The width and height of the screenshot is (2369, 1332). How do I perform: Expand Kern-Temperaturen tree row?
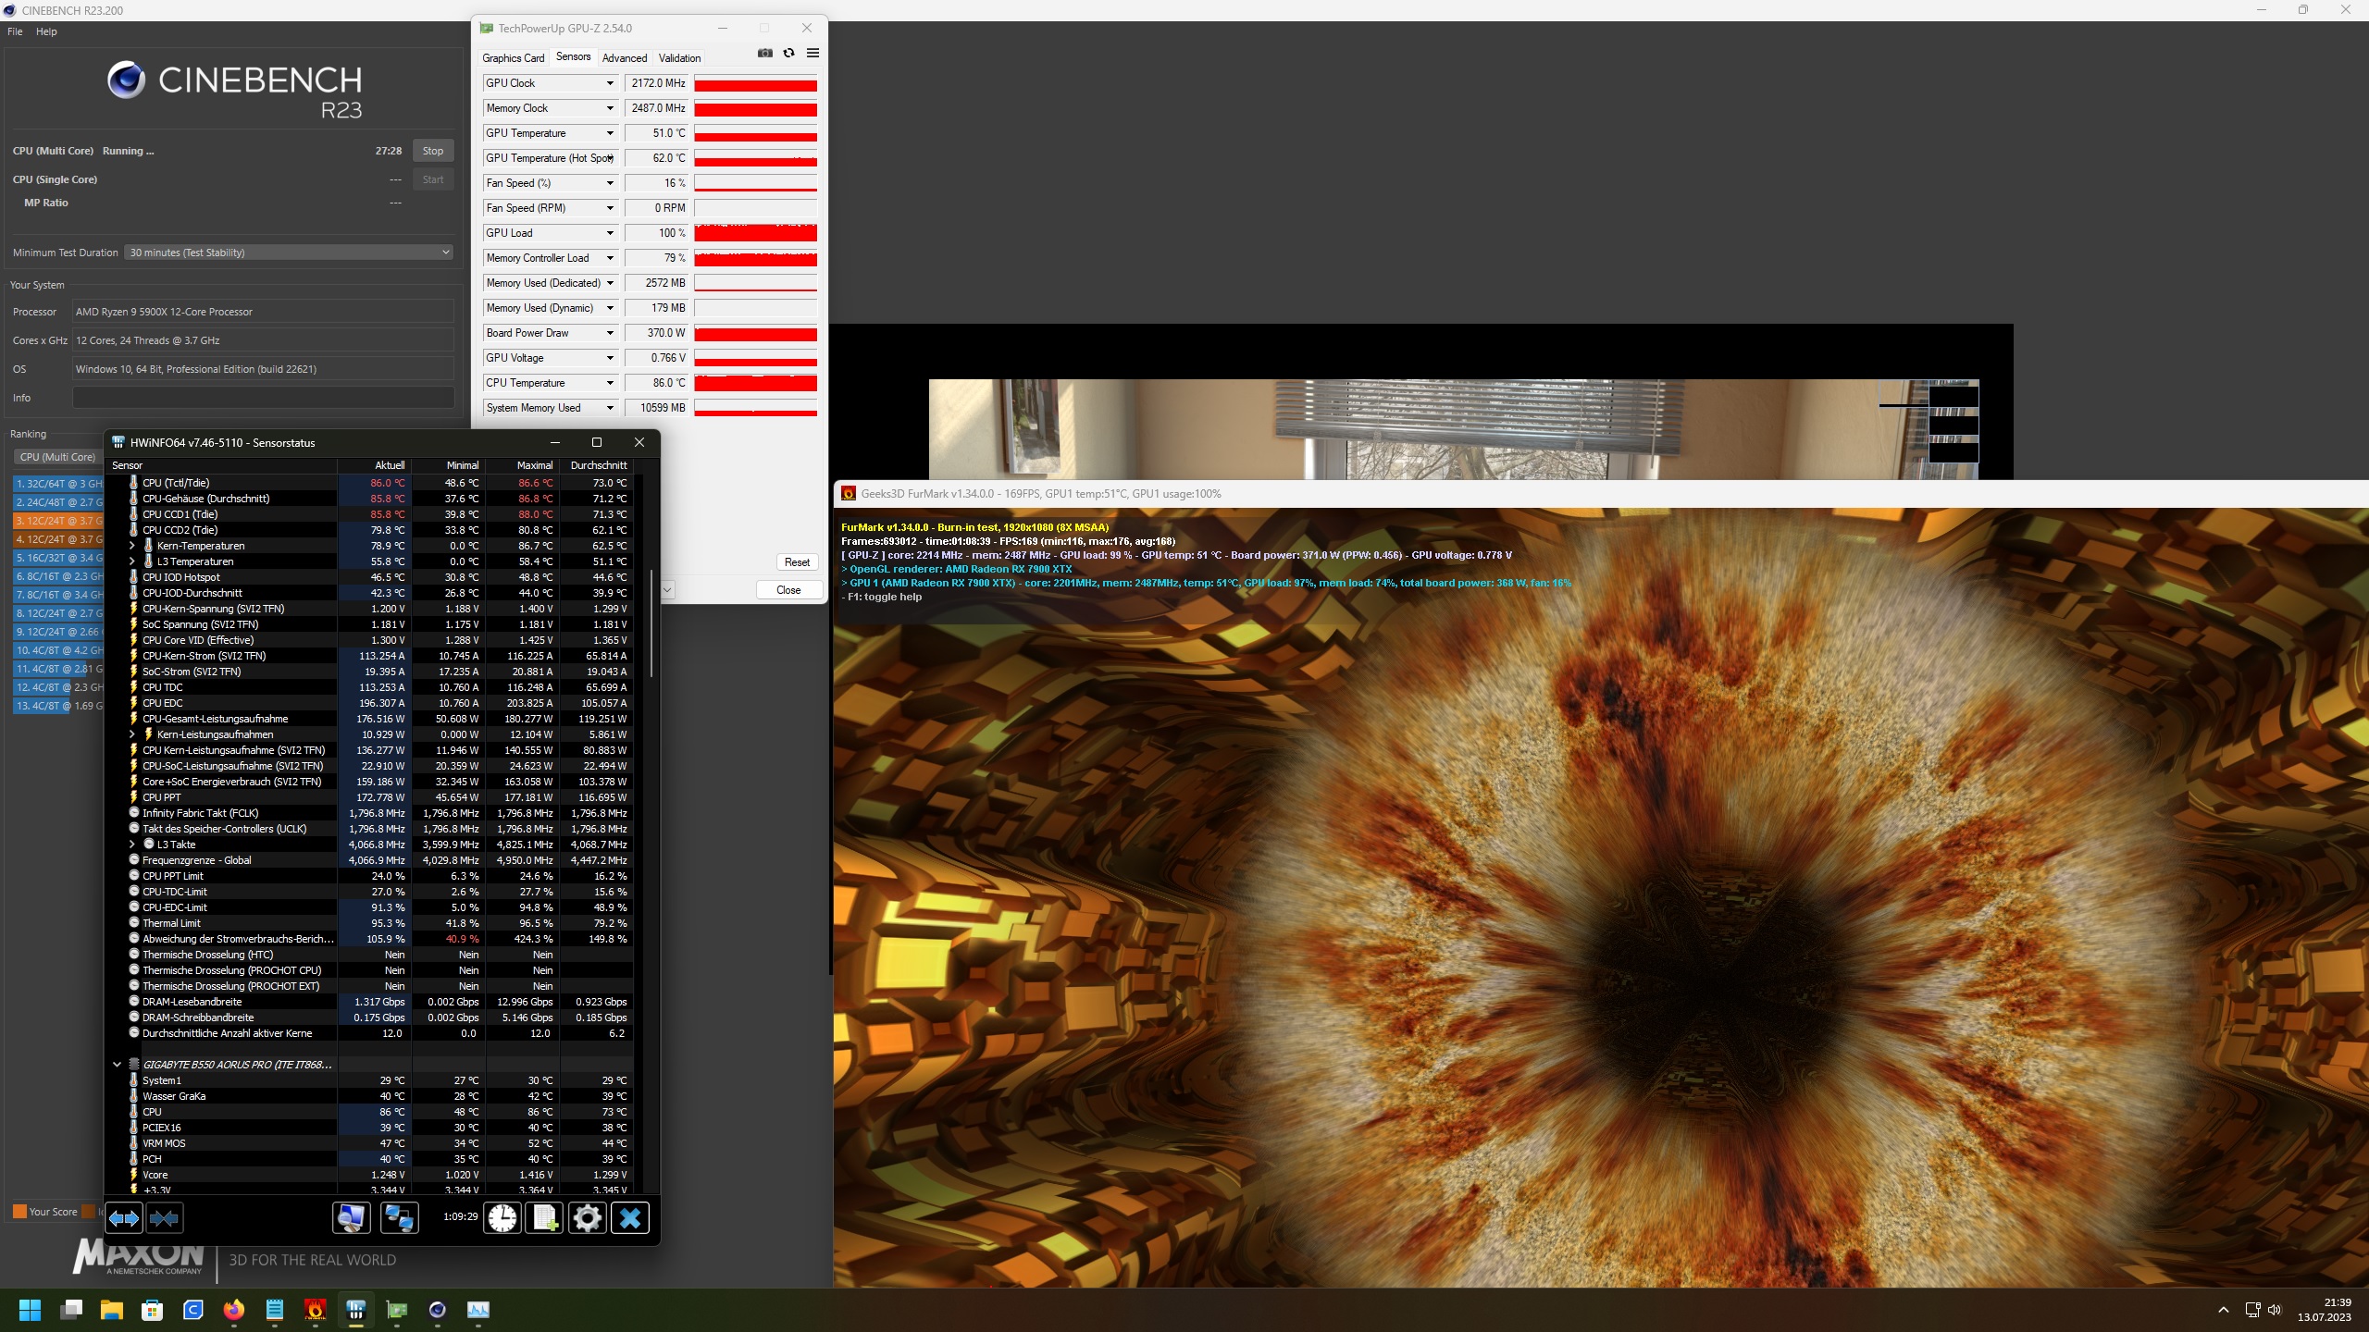132,546
